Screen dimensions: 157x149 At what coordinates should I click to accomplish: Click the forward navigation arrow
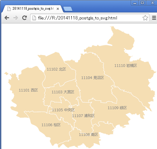tap(16, 18)
